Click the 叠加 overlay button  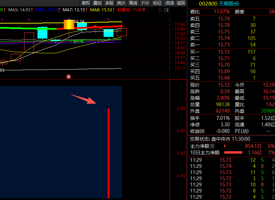[x=97, y=3]
